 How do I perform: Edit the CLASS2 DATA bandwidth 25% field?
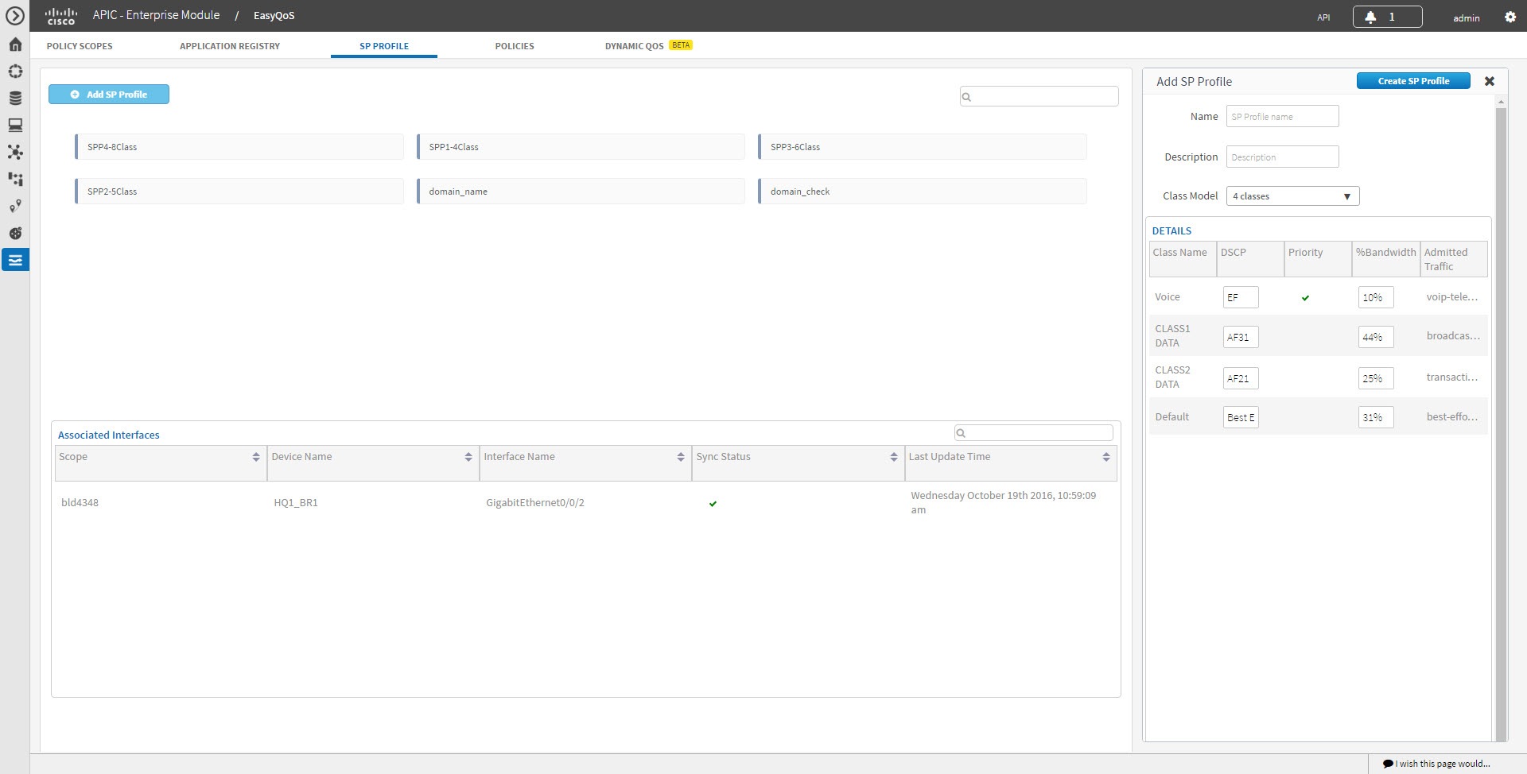click(x=1376, y=378)
